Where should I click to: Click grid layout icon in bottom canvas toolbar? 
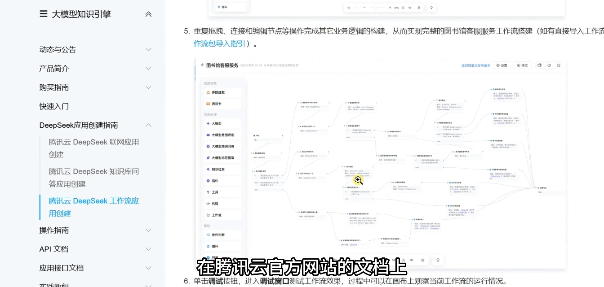tap(423, 260)
